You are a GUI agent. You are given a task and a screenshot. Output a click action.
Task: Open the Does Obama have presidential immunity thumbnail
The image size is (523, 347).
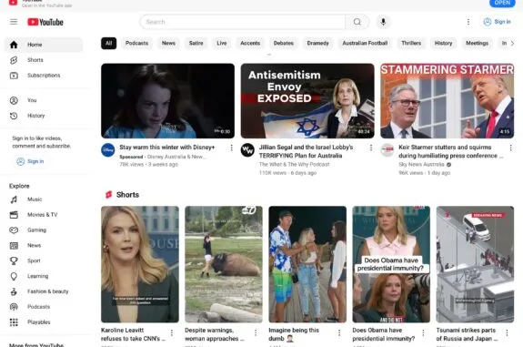click(x=391, y=264)
